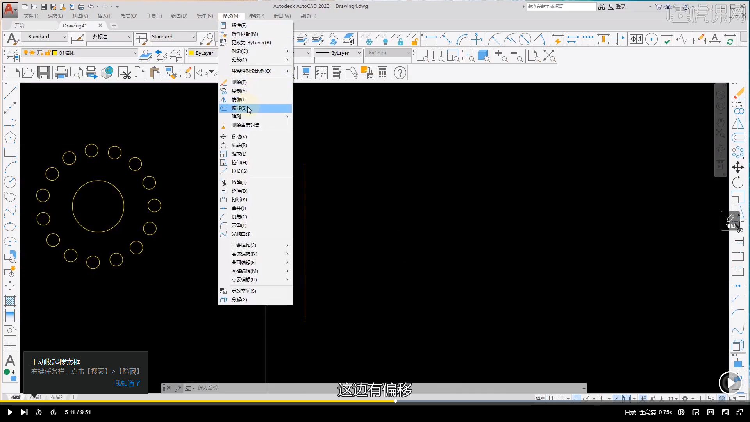This screenshot has width=750, height=422.
Task: Select the Revision Cloud tool
Action: 10,197
